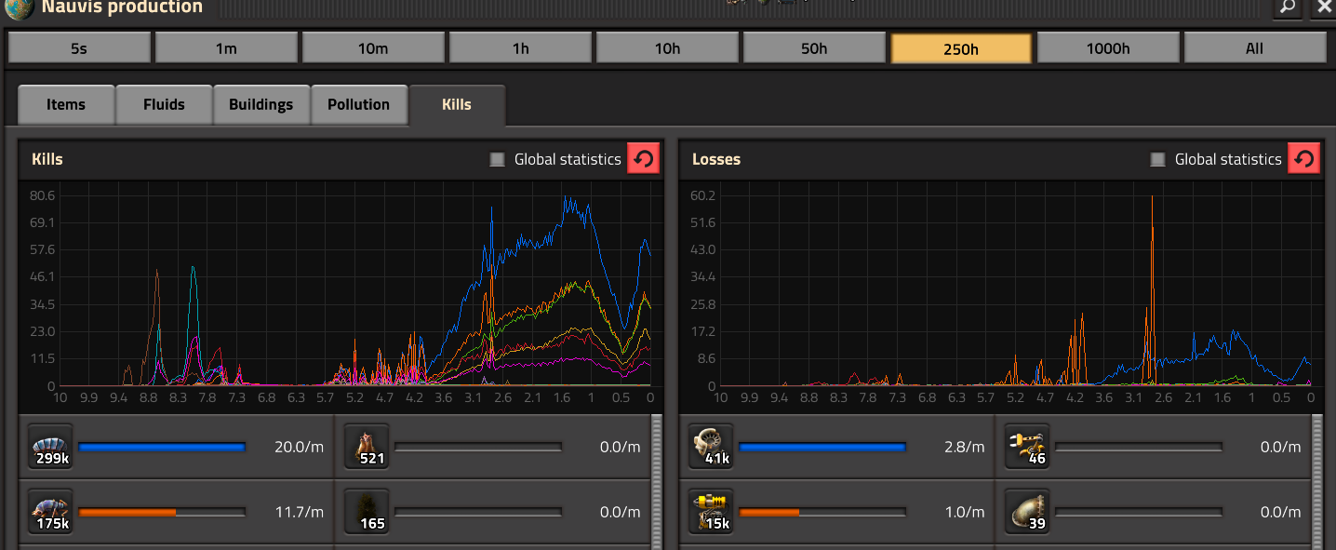Switch to the Pollution tab
The height and width of the screenshot is (550, 1336).
pos(358,104)
